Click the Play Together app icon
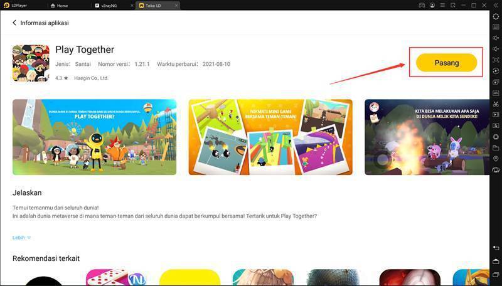This screenshot has height=286, width=502. tap(31, 63)
